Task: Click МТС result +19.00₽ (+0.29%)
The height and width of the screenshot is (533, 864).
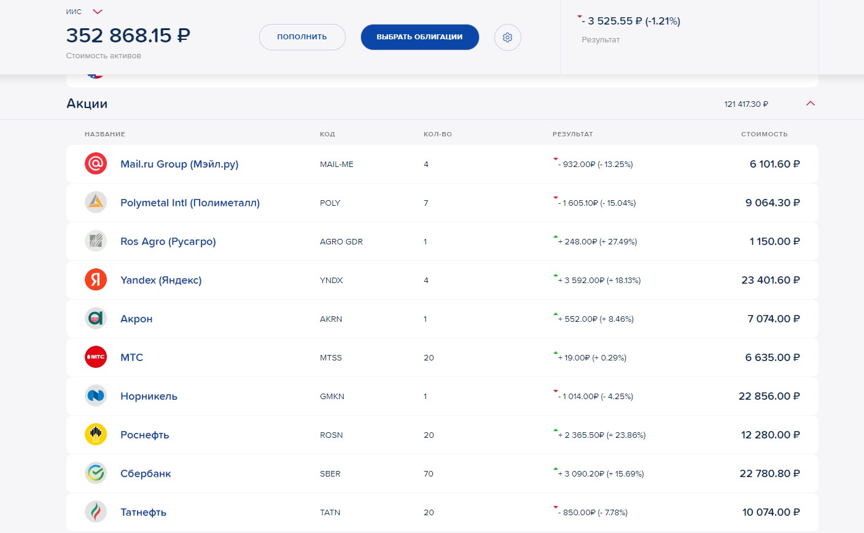Action: click(x=592, y=357)
